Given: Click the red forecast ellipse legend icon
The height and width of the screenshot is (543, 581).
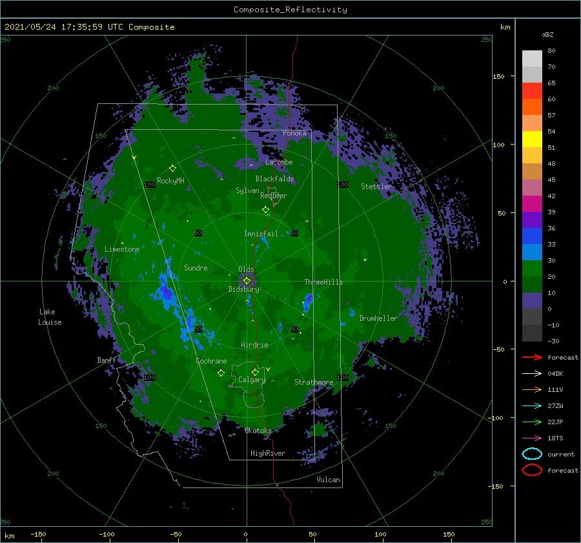Looking at the screenshot, I should click(532, 470).
